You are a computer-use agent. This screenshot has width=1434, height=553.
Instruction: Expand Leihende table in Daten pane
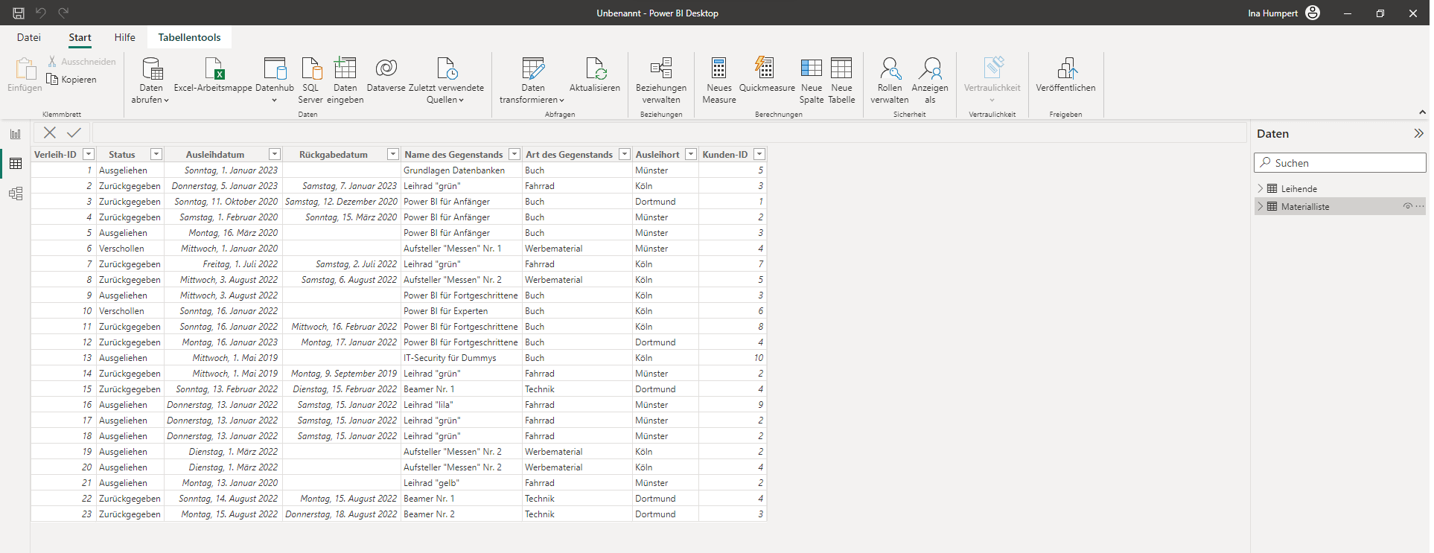(1260, 188)
